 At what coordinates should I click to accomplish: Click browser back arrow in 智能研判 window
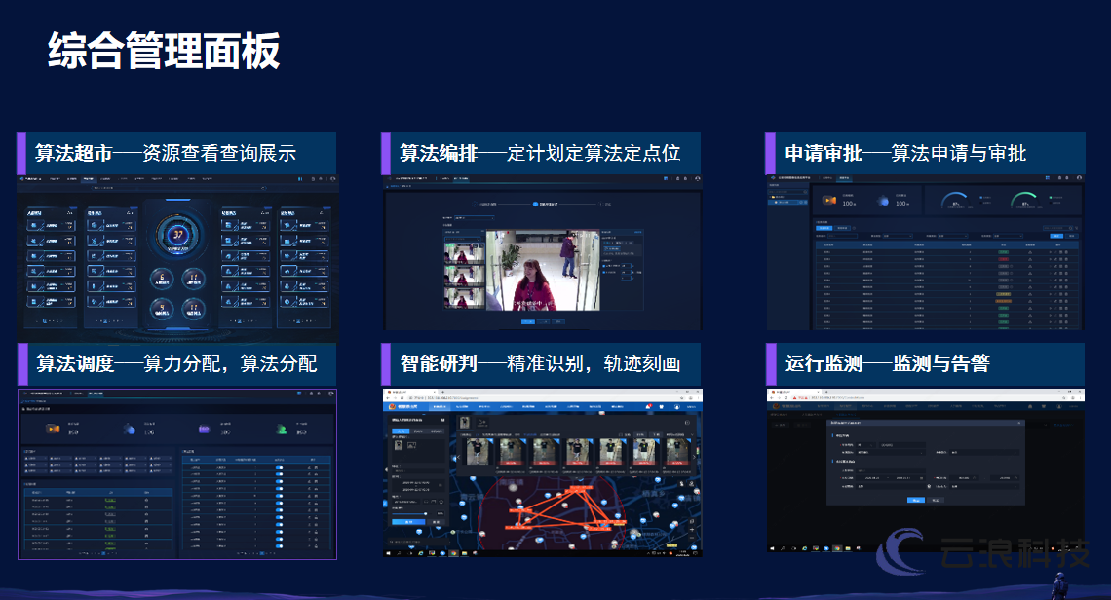point(388,398)
